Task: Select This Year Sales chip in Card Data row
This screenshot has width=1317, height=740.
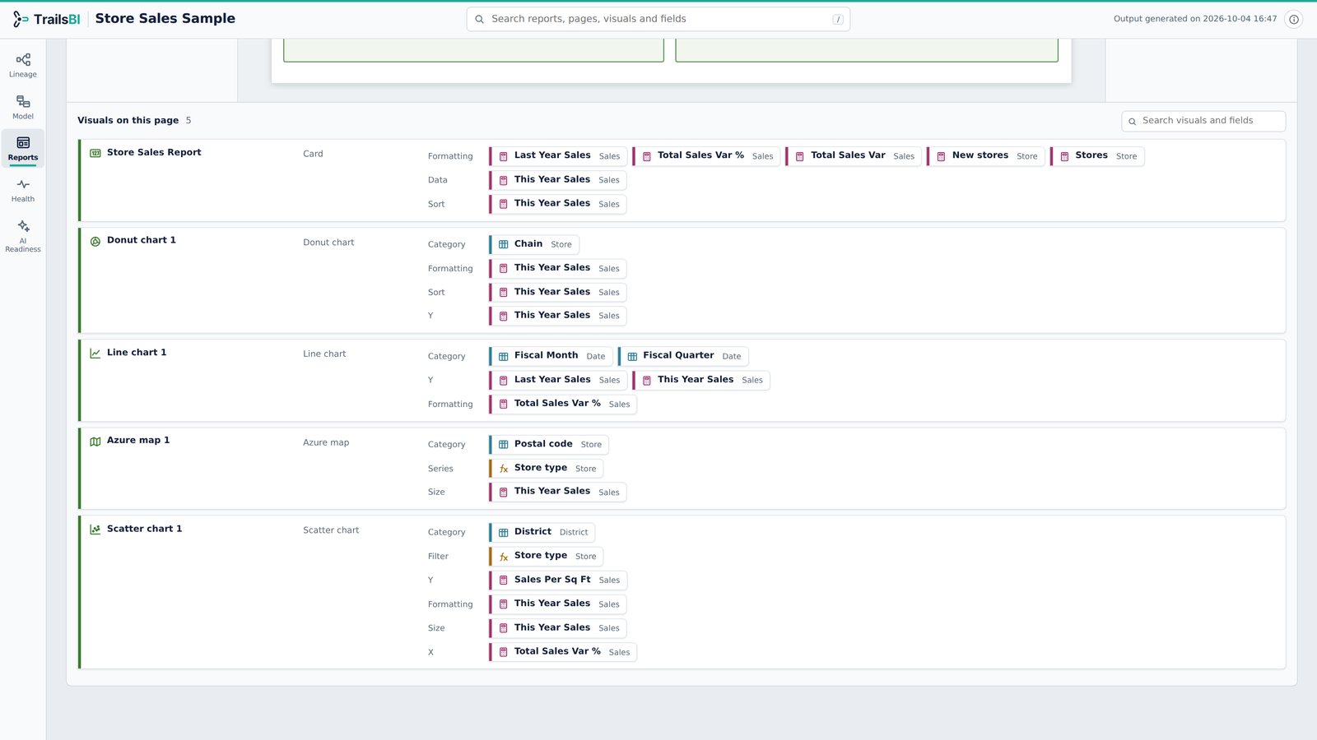Action: coord(558,180)
